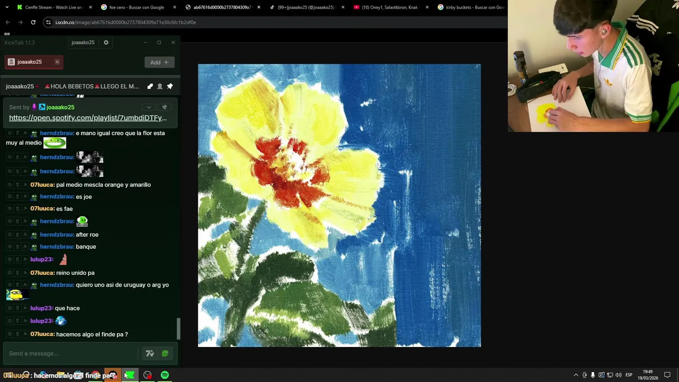Click microphone icon in system tray

pyautogui.click(x=593, y=375)
